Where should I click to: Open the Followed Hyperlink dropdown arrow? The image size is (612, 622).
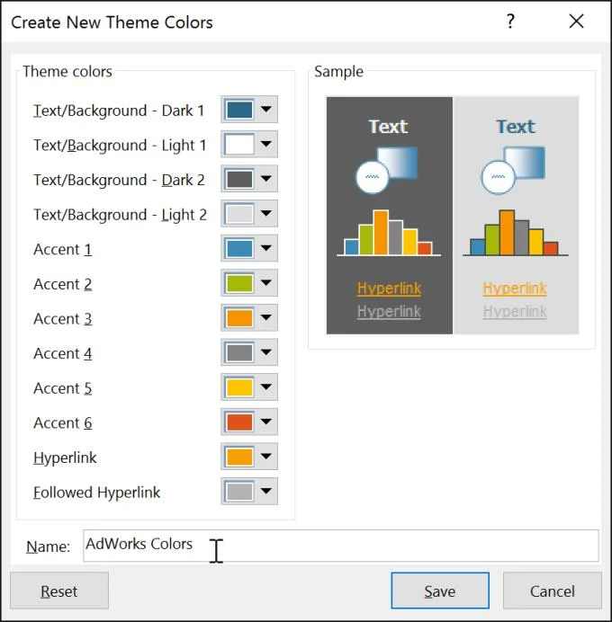point(266,491)
